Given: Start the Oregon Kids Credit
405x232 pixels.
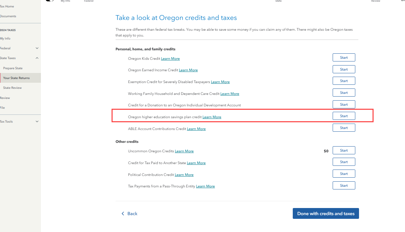Looking at the screenshot, I should point(344,57).
